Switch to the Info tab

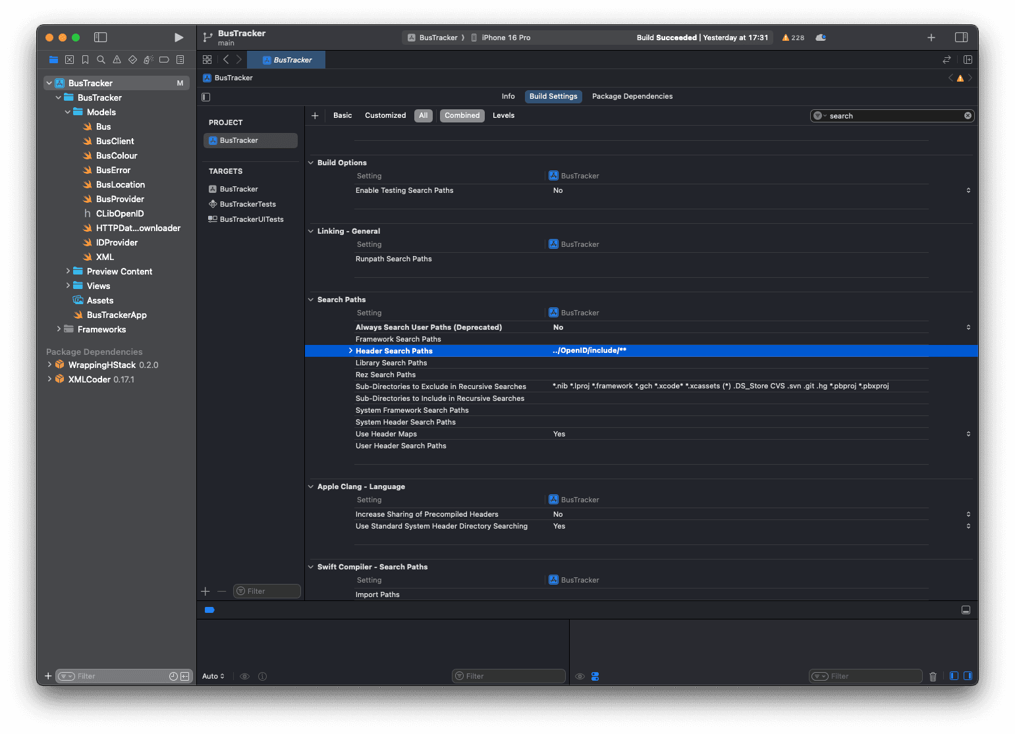click(508, 96)
